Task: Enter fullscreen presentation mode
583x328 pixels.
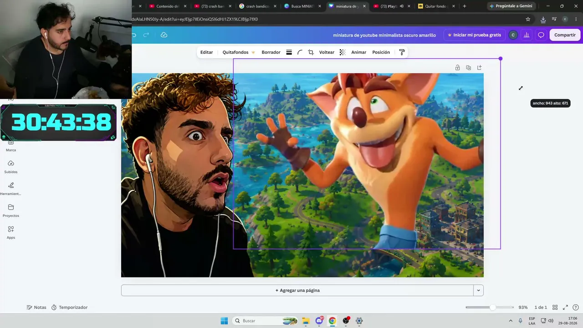Action: pos(565,307)
